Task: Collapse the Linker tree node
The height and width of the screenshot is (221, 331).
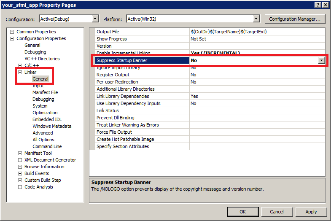Action: (x=20, y=72)
